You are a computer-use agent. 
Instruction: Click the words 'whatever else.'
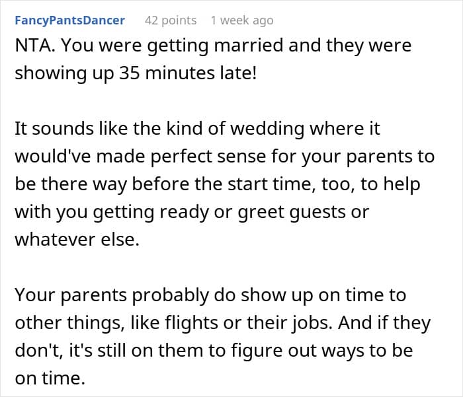77,240
